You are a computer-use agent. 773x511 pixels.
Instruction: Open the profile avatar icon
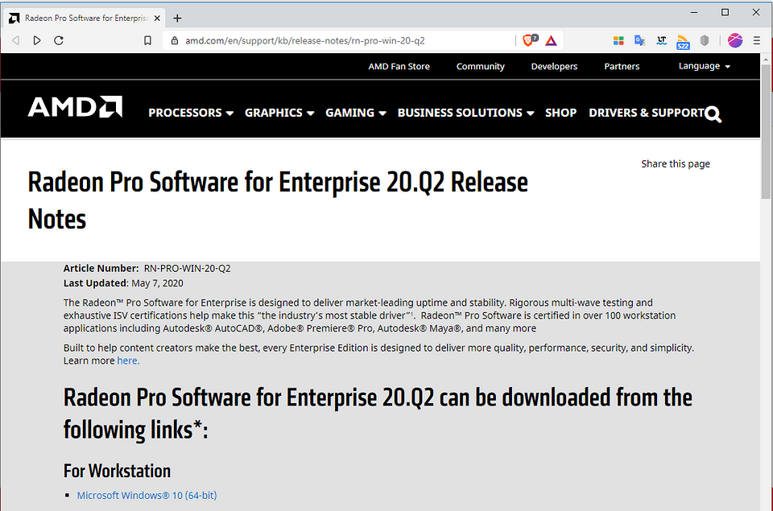pyautogui.click(x=734, y=40)
